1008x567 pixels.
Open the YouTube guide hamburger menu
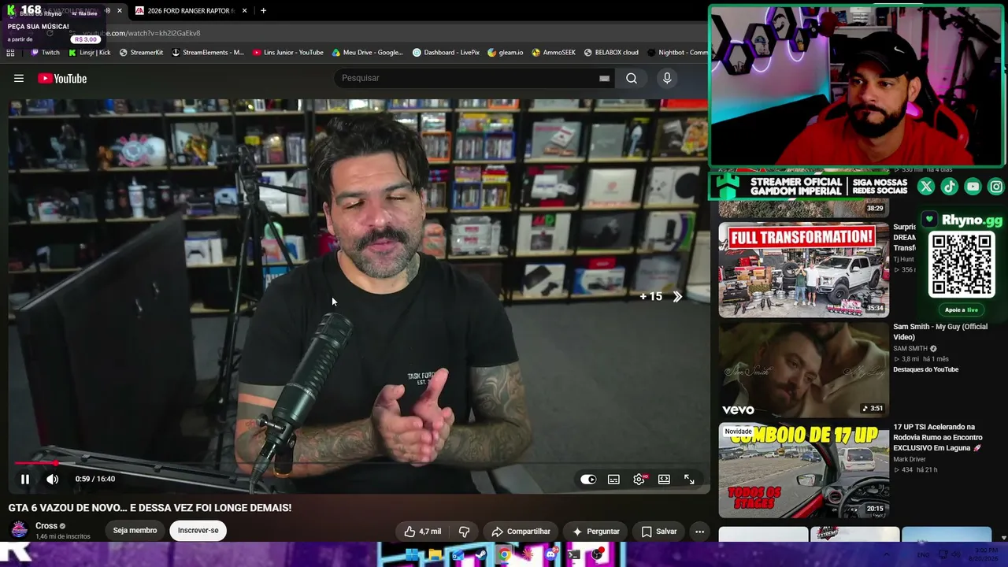coord(19,78)
